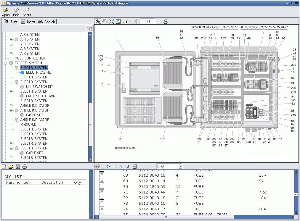Click the blue back arrow in parts toolbar

pyautogui.click(x=108, y=167)
